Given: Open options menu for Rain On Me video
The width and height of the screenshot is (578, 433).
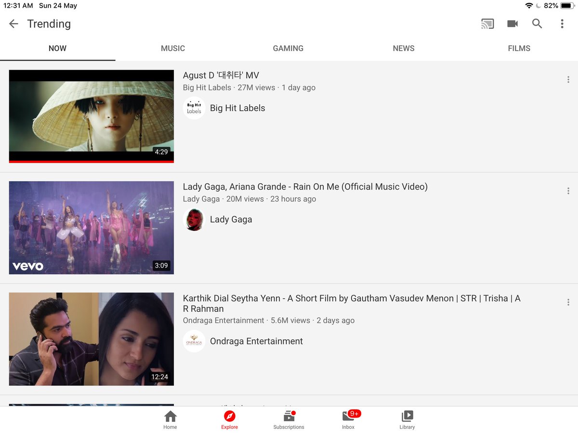Looking at the screenshot, I should 568,191.
